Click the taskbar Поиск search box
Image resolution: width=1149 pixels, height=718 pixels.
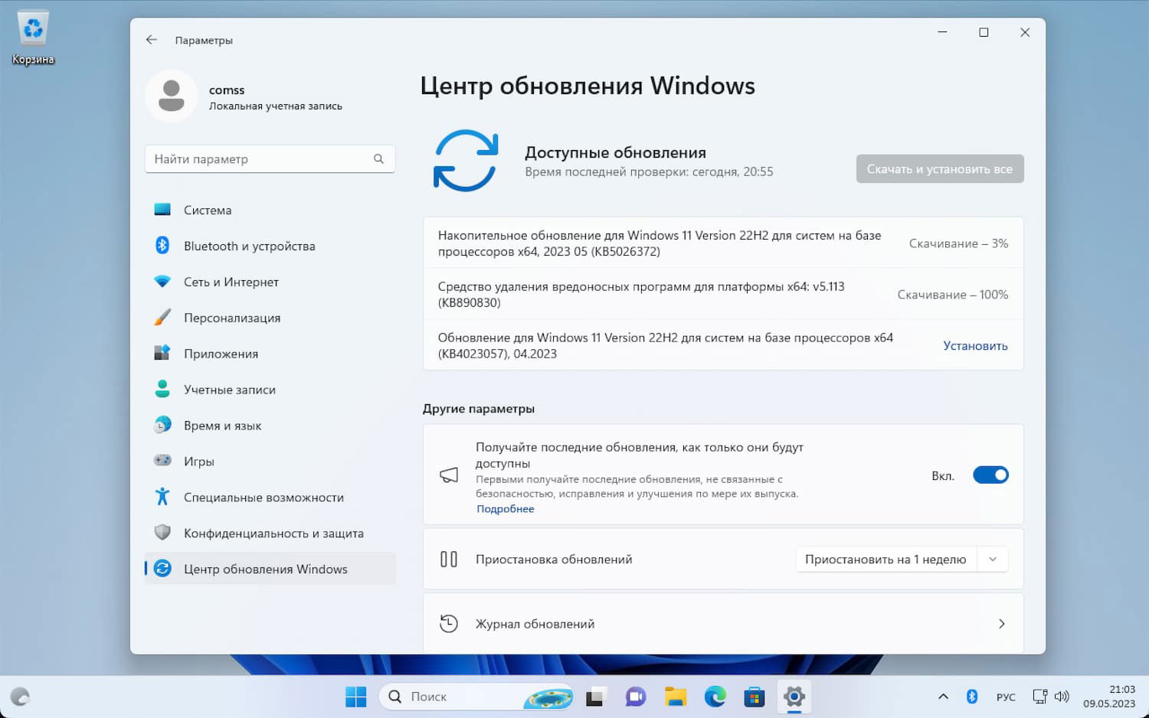point(476,697)
